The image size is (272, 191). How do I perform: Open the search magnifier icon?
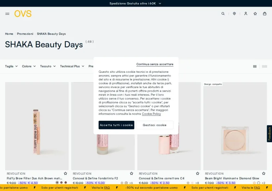(x=223, y=14)
